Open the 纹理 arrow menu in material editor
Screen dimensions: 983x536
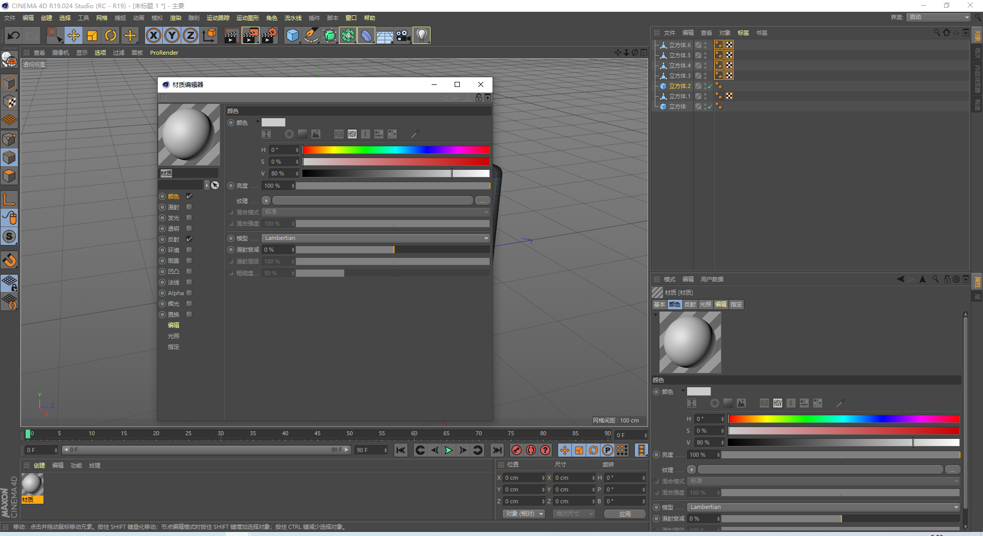266,200
